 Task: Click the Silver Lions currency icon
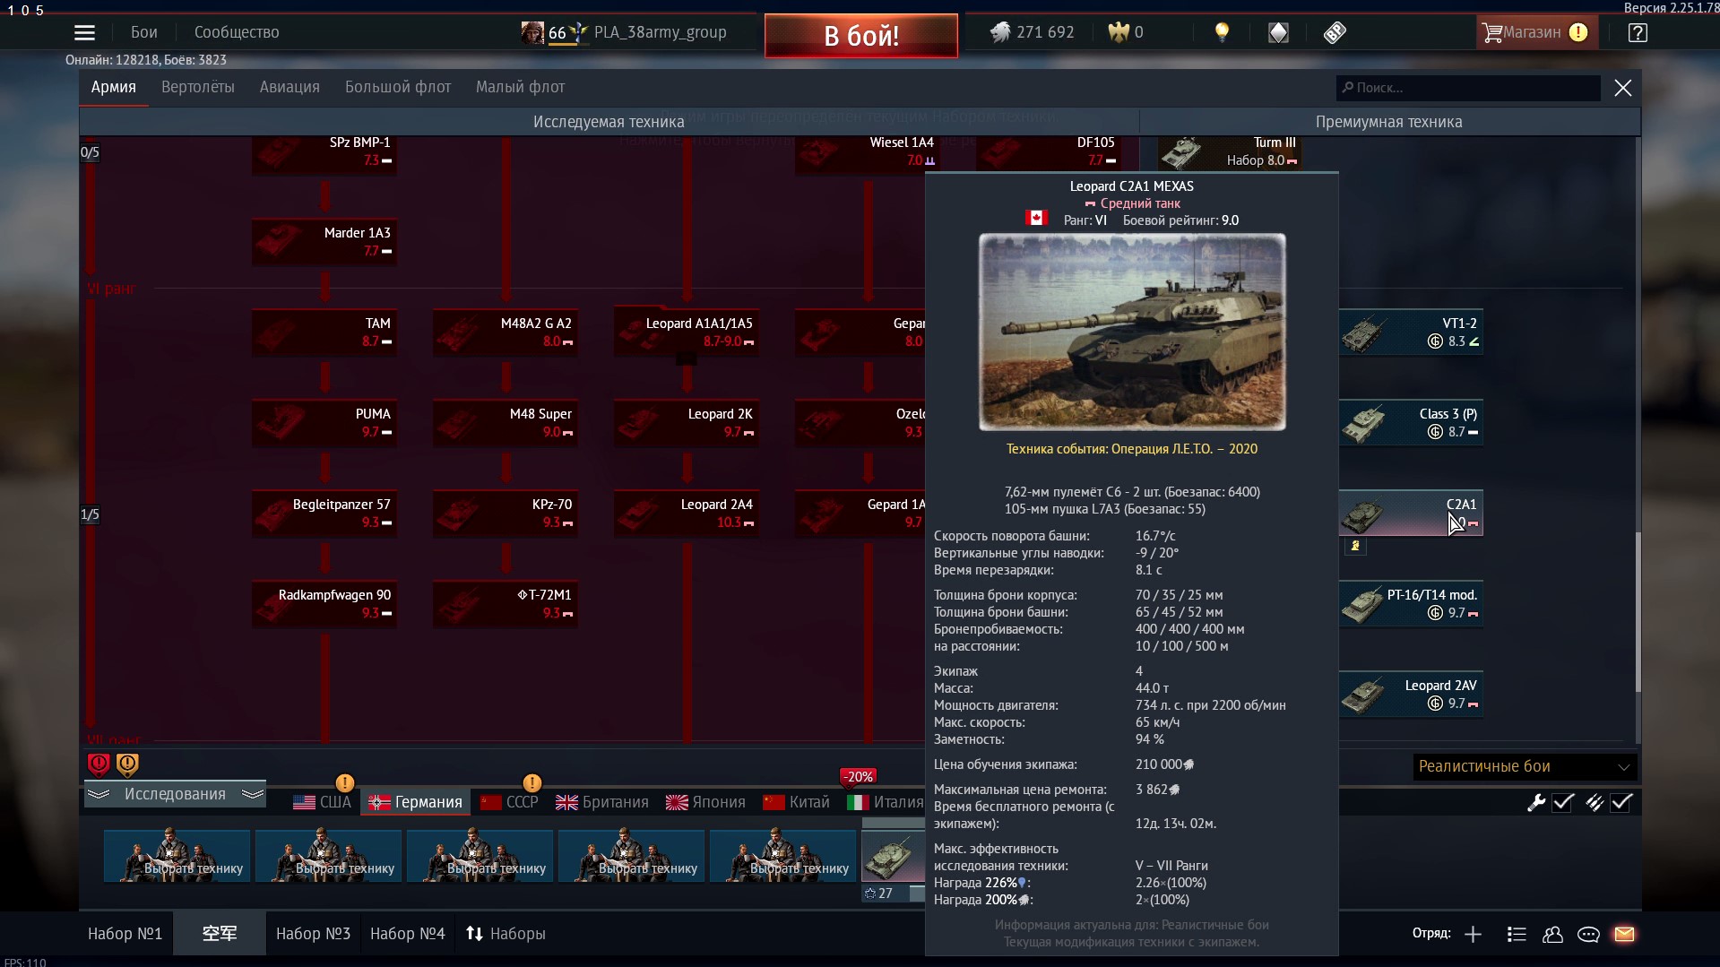tap(1000, 32)
